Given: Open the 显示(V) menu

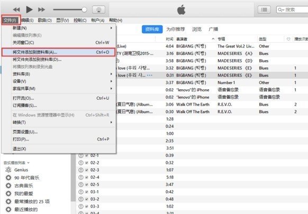Looking at the screenshot, I should (x=62, y=20).
